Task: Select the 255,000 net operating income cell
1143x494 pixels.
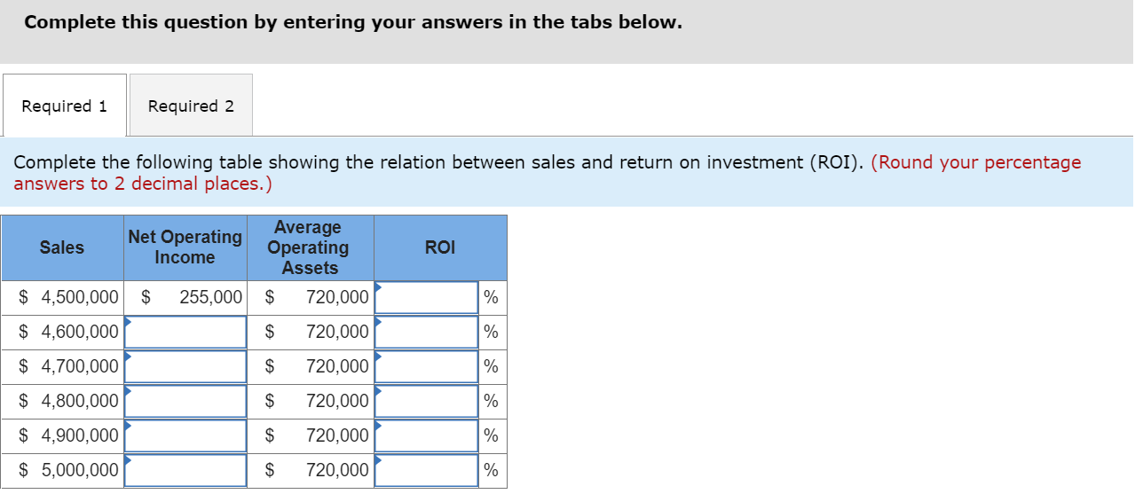Action: [210, 298]
